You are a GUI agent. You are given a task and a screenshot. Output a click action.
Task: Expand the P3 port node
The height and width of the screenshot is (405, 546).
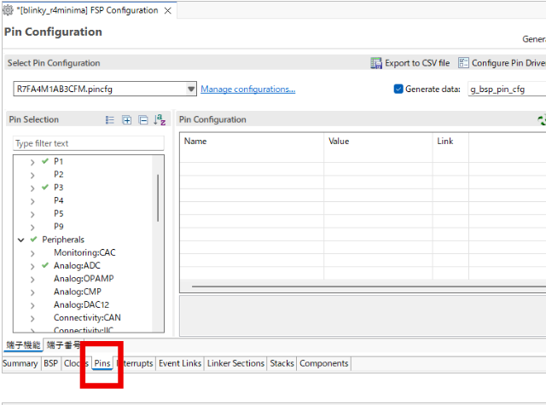32,188
